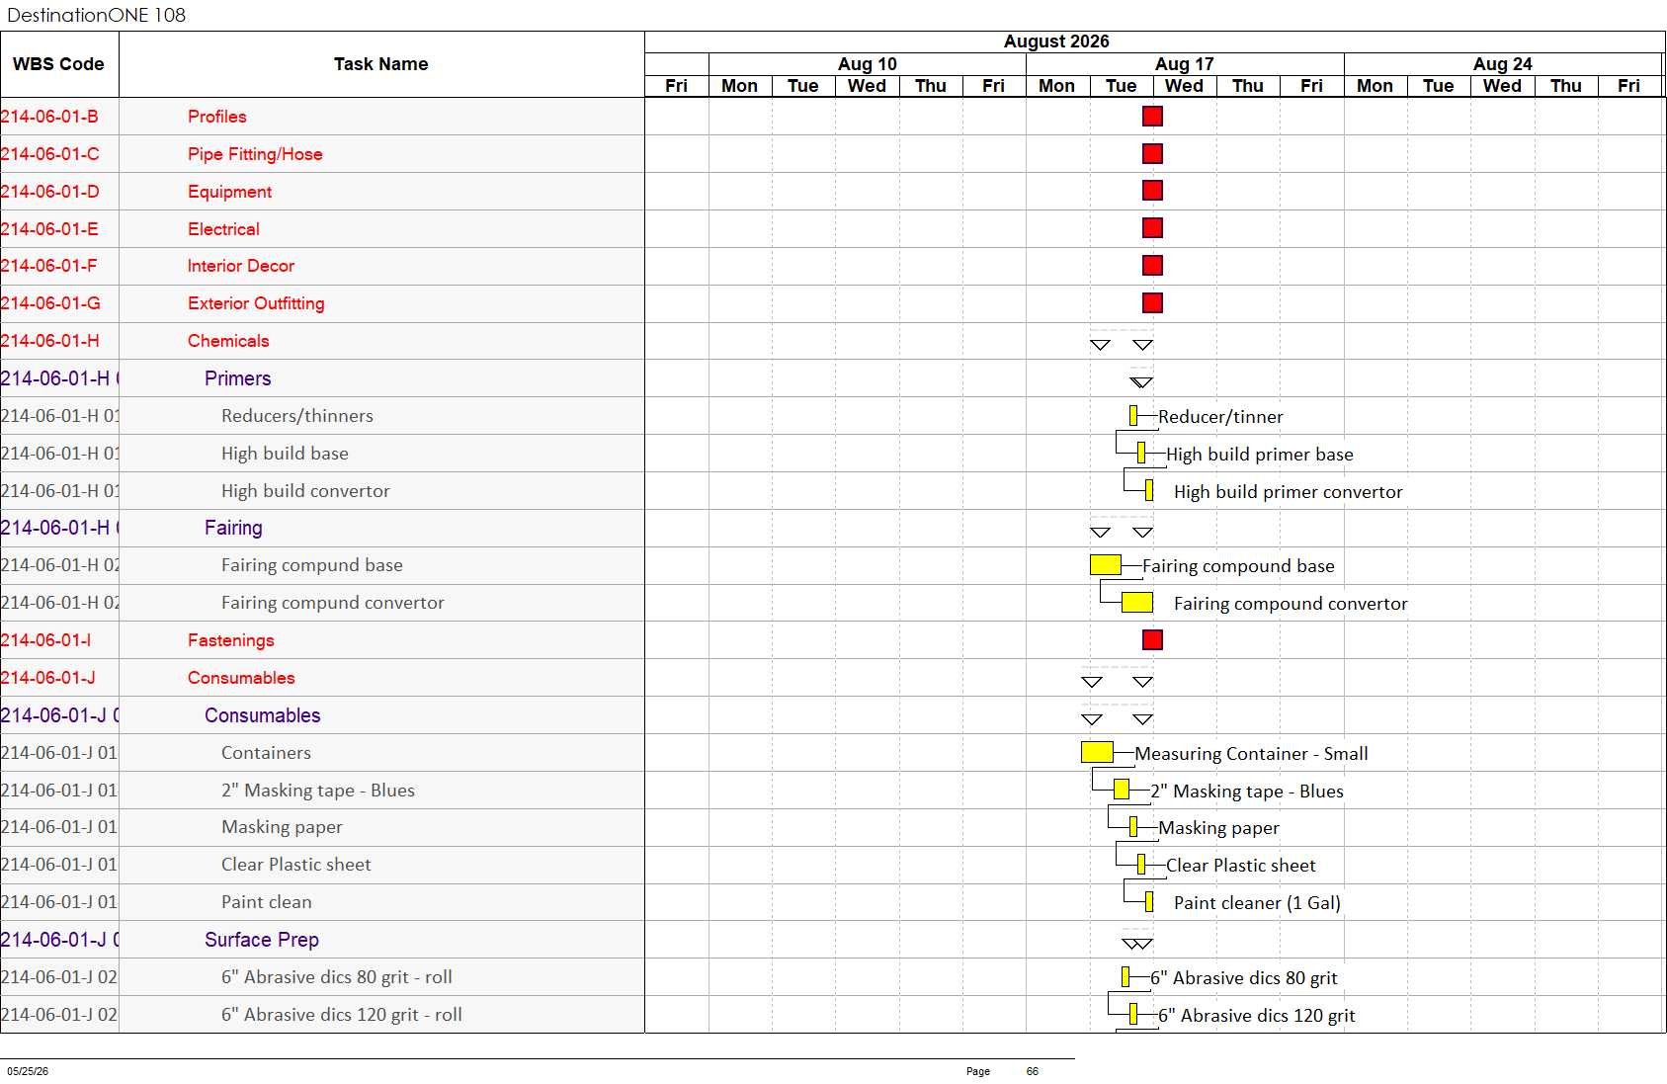
Task: Click the Surface Prep summary triangle marker
Action: (1137, 944)
